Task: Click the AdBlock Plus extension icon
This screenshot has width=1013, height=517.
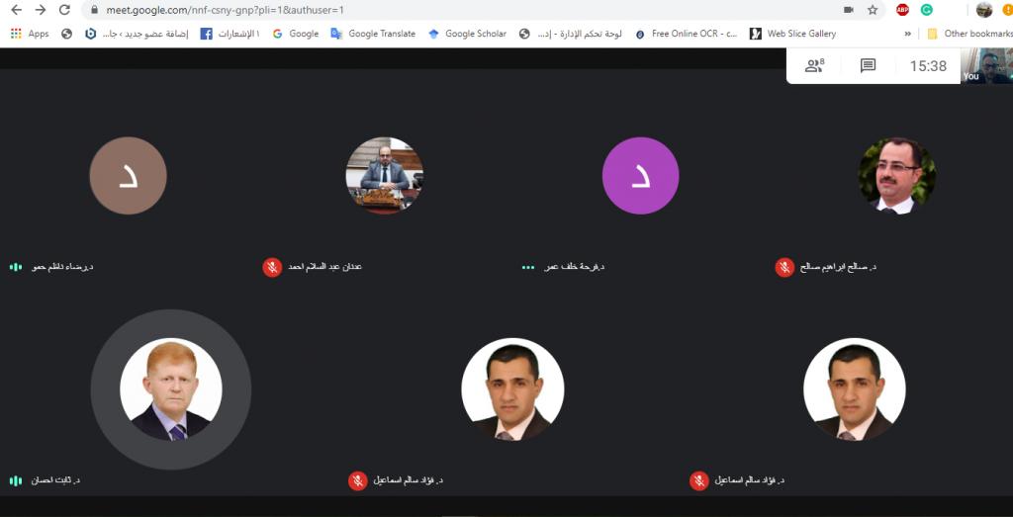Action: [902, 10]
